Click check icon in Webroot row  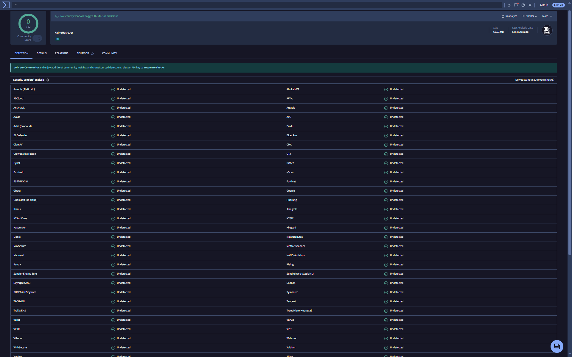pyautogui.click(x=386, y=339)
